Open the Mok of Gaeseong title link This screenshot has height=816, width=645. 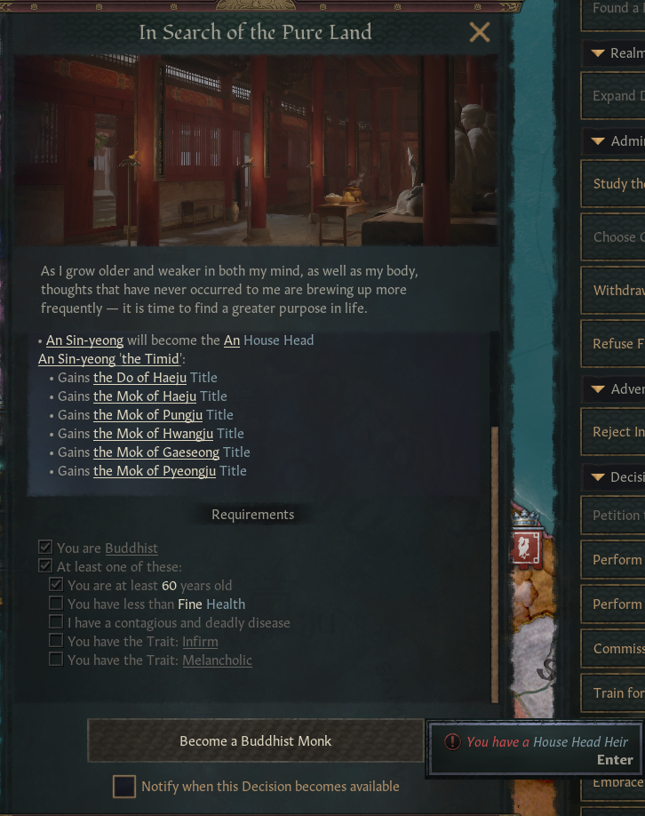156,452
